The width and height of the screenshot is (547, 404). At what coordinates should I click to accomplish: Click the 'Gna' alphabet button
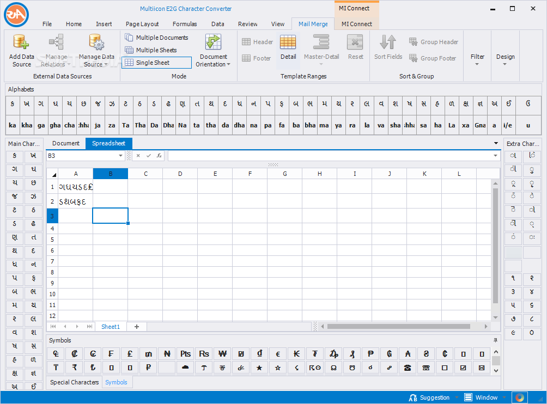click(480, 125)
